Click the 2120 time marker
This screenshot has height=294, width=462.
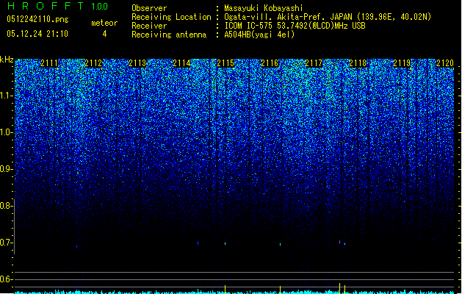pos(445,62)
